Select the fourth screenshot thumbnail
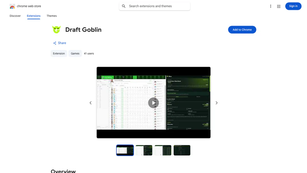 182,150
